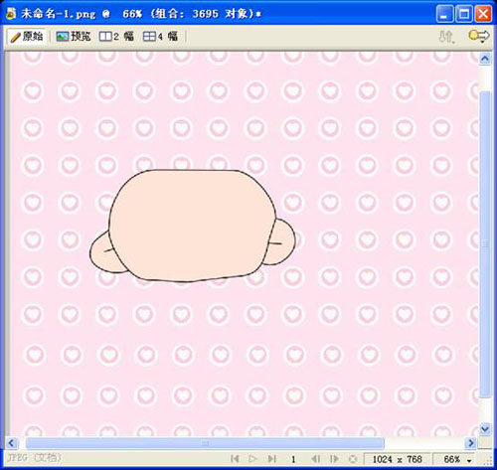Click the vertical scrollbar down arrow
This screenshot has width=497, height=470.
coord(485,429)
